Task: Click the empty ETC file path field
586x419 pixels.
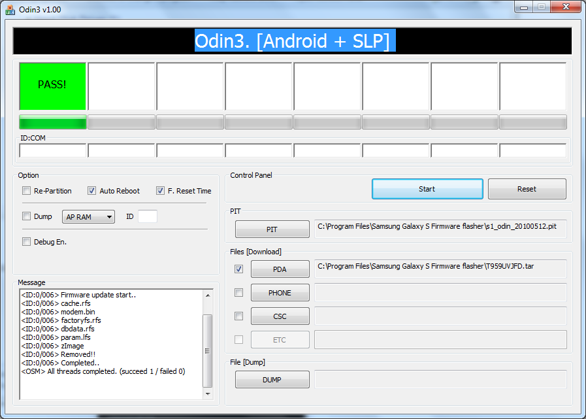Action: coord(440,340)
